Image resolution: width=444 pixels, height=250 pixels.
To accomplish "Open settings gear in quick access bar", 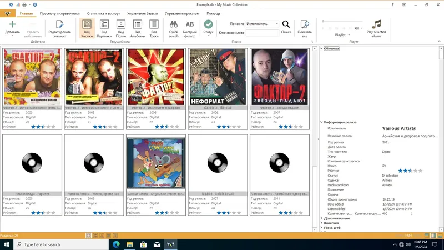I will tap(11, 4).
